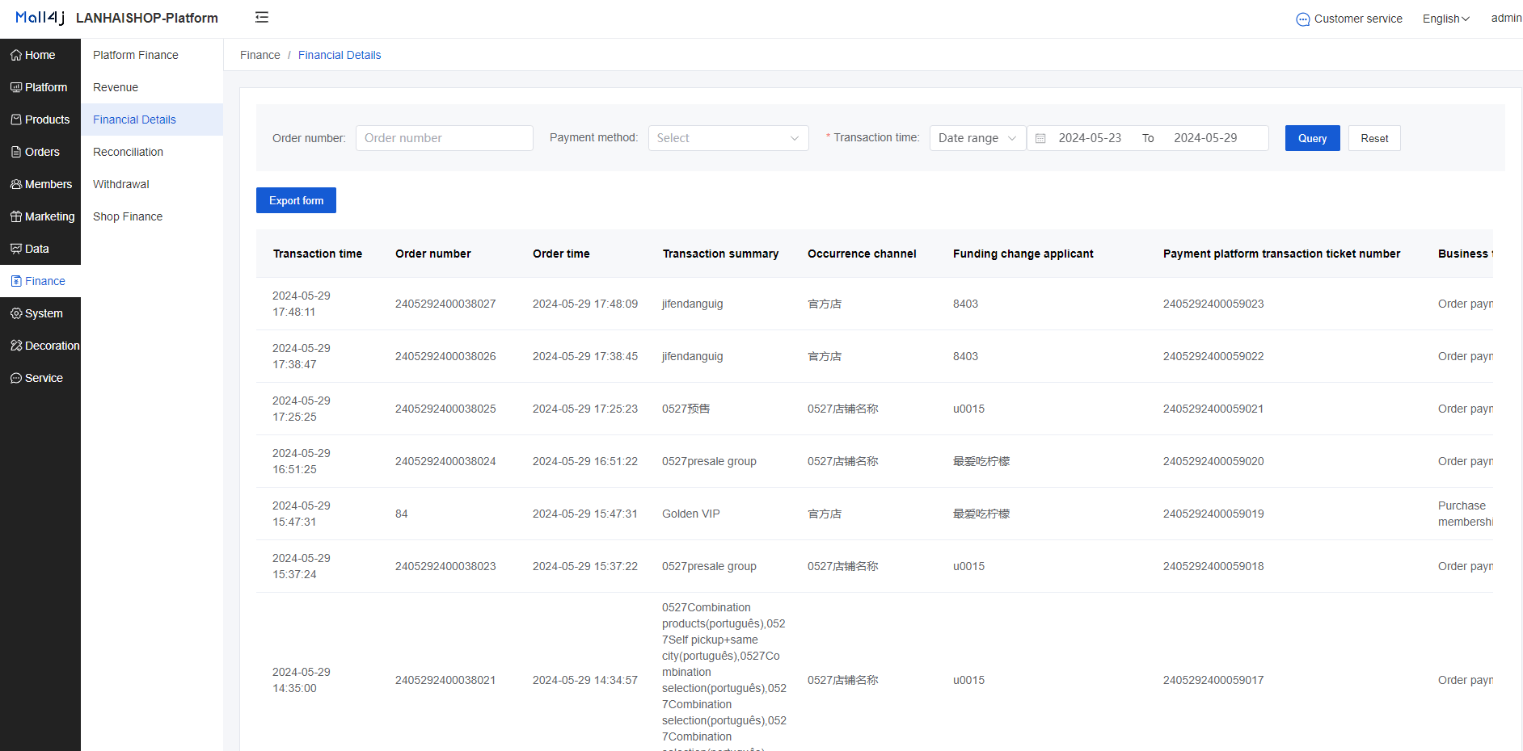Image resolution: width=1523 pixels, height=751 pixels.
Task: Click order number 2405292400038026
Action: [445, 356]
